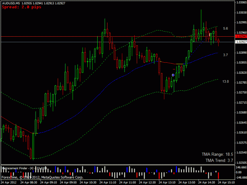Viewport: 247px width, 185px height.
Task: Click the Retracement Finder indicator label
Action: (x=25, y=168)
